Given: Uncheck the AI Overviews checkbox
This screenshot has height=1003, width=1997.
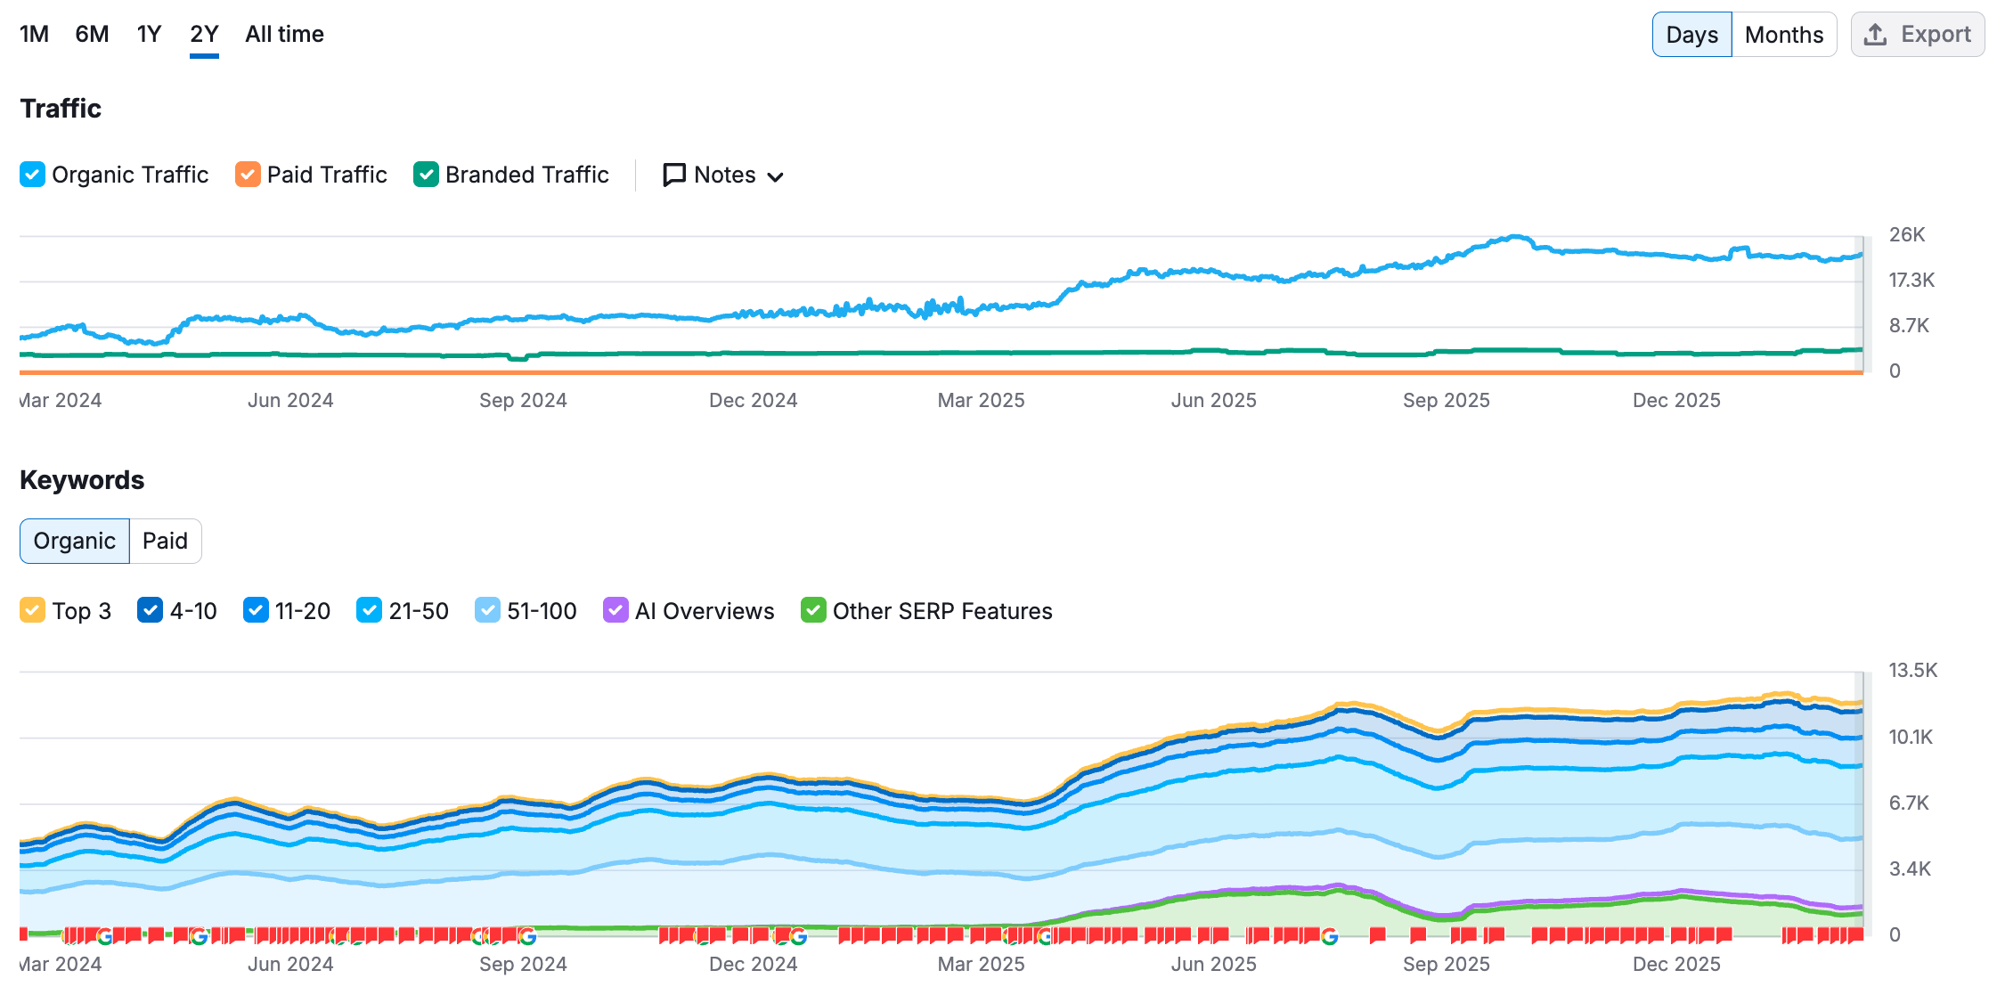Looking at the screenshot, I should [x=615, y=611].
